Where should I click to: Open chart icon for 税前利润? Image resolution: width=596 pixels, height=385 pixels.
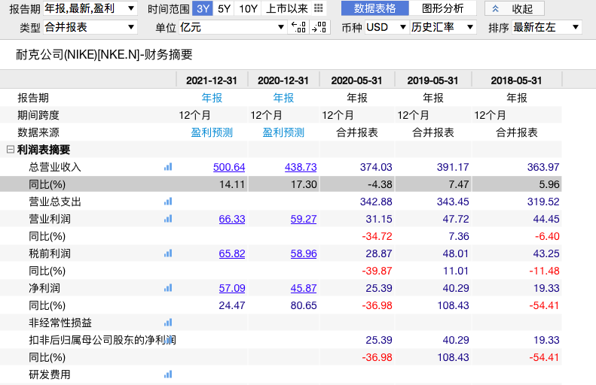[168, 253]
